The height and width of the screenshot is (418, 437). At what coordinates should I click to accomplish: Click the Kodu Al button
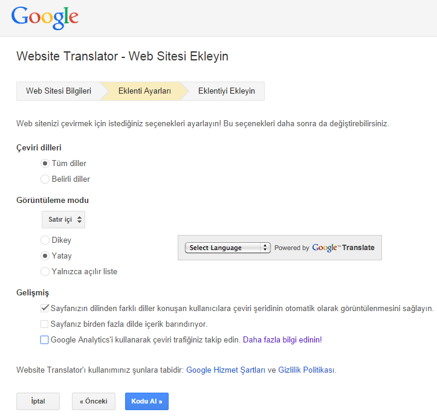147,401
